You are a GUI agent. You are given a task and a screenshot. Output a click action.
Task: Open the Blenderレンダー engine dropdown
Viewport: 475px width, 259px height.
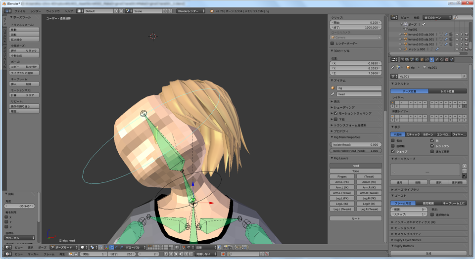pyautogui.click(x=191, y=11)
